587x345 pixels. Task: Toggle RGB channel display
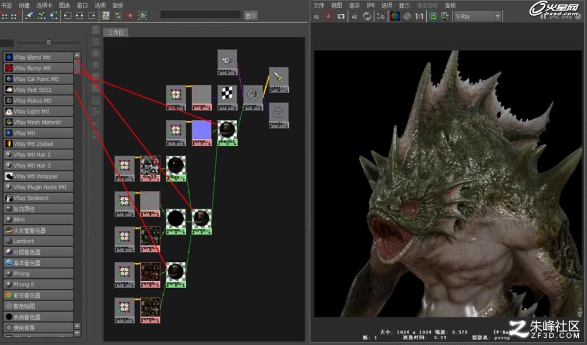point(395,16)
